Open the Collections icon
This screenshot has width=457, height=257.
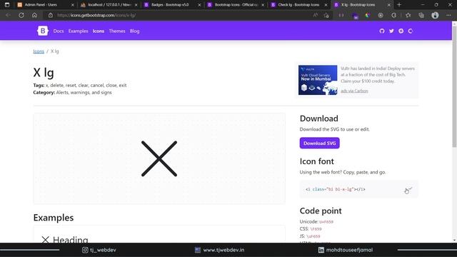421,15
